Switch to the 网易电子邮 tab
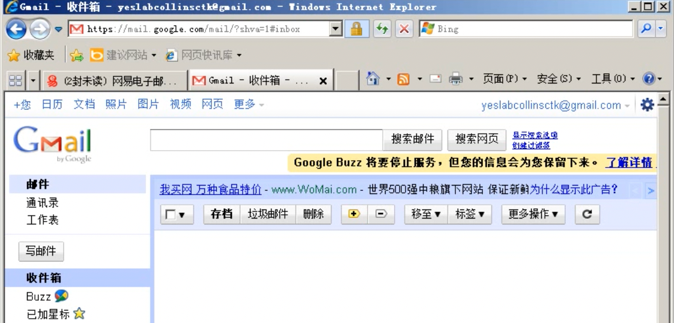 click(114, 80)
